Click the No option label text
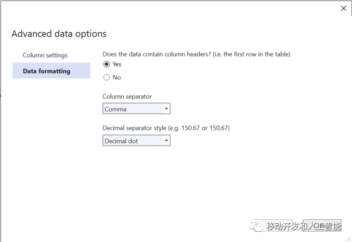This screenshot has width=352, height=242. [117, 77]
